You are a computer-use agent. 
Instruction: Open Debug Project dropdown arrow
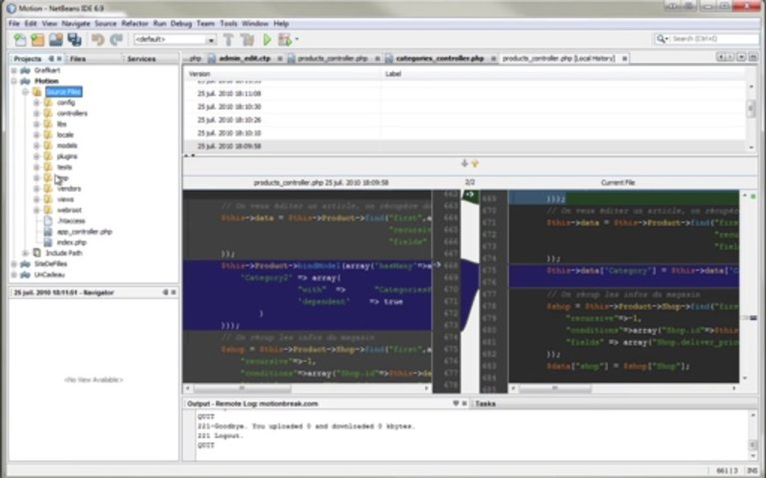pyautogui.click(x=297, y=40)
